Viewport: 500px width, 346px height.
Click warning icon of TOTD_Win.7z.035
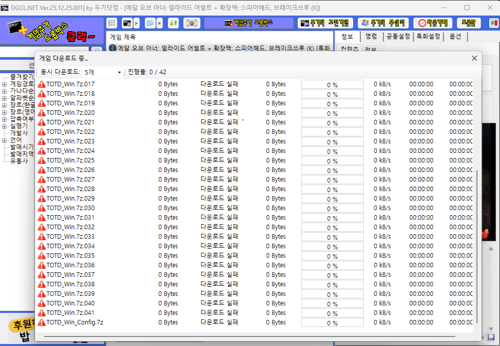pyautogui.click(x=42, y=256)
